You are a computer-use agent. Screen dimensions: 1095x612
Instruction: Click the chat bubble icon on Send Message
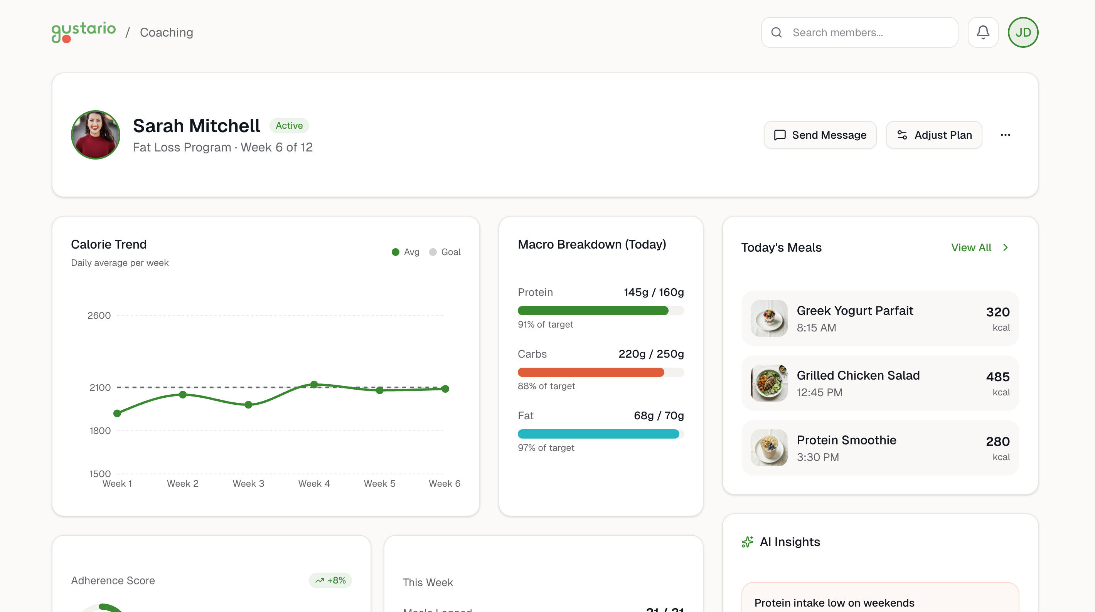tap(780, 135)
